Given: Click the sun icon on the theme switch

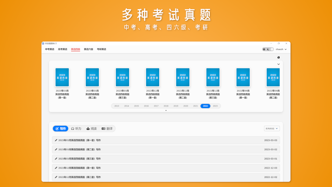Looking at the screenshot, I should [x=264, y=49].
